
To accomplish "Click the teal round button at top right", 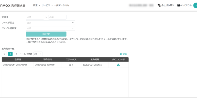I will [x=195, y=5].
